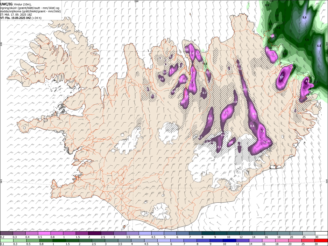This screenshot has height=246, width=328.
Task: Click bottom-row palest green swatch labeled 0.1
Action: (7, 240)
